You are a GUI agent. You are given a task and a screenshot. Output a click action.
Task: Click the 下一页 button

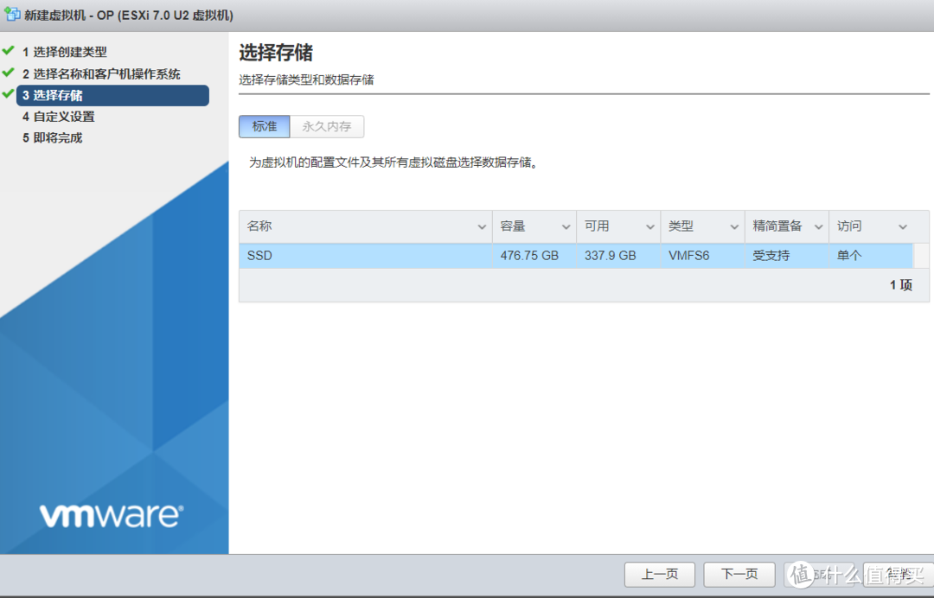click(739, 574)
